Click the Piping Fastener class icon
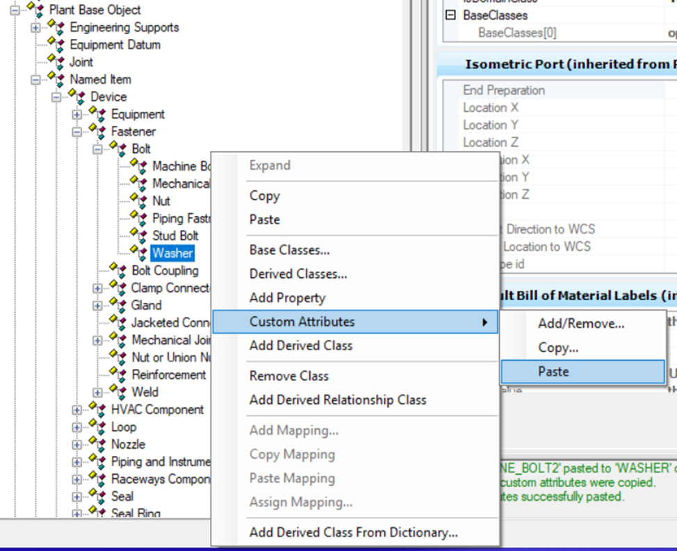 (138, 218)
